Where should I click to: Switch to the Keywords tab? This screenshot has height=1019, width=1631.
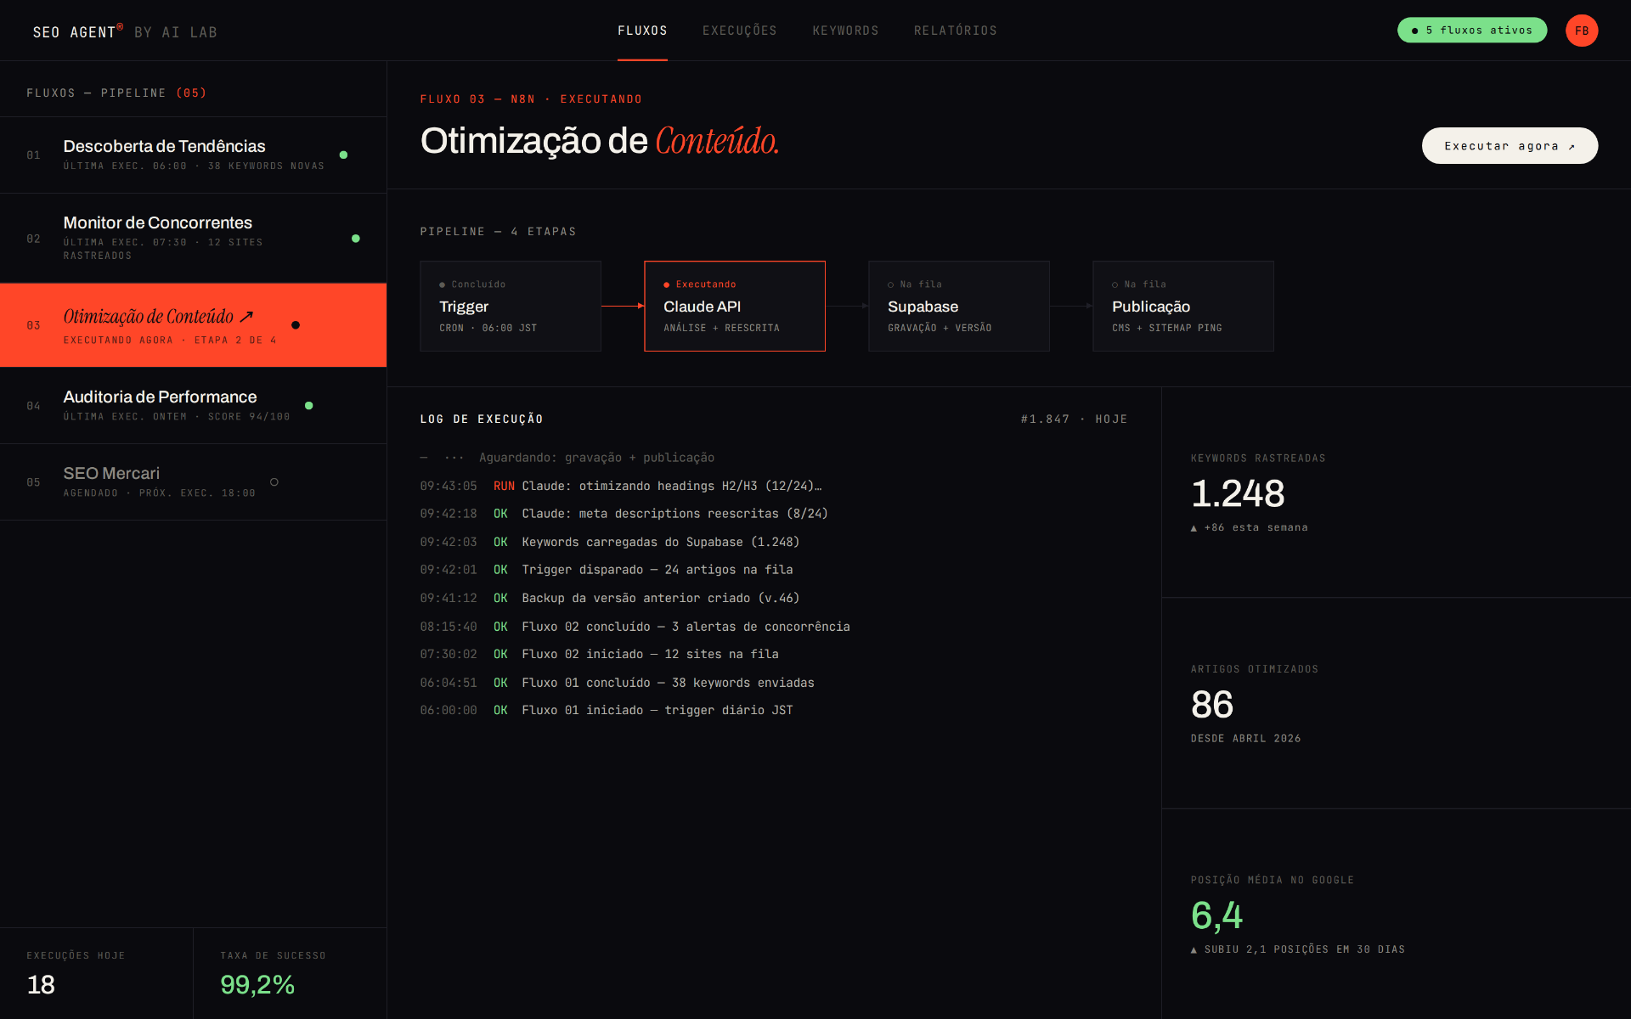(x=845, y=31)
